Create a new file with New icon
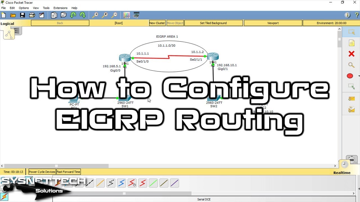 point(3,15)
